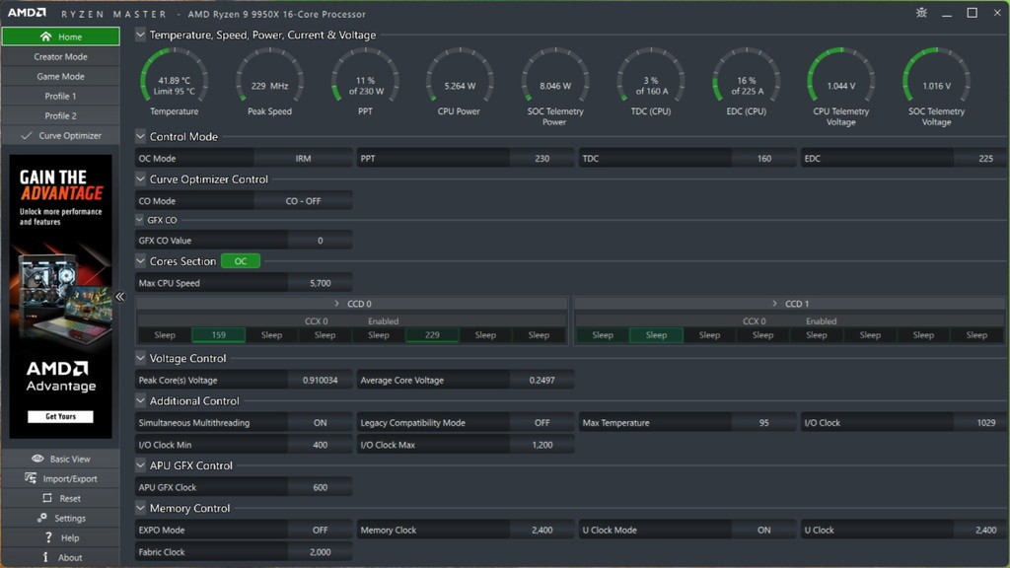Expand the CCD 1 chevron
This screenshot has height=568, width=1010.
click(x=776, y=304)
